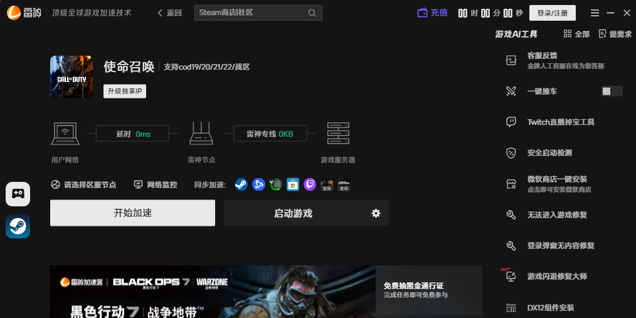The width and height of the screenshot is (636, 318).
Task: Open the hamburger main menu
Action: tap(595, 13)
